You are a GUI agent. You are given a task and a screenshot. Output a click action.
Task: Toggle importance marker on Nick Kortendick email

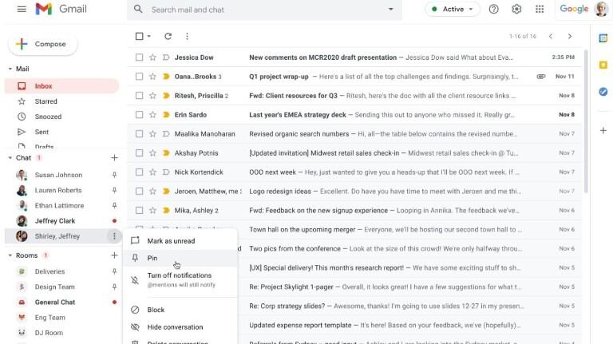coord(166,172)
